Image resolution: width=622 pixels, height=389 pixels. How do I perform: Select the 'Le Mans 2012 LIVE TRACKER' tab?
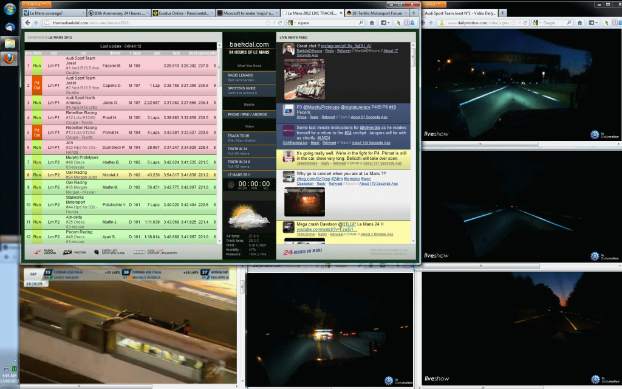312,13
